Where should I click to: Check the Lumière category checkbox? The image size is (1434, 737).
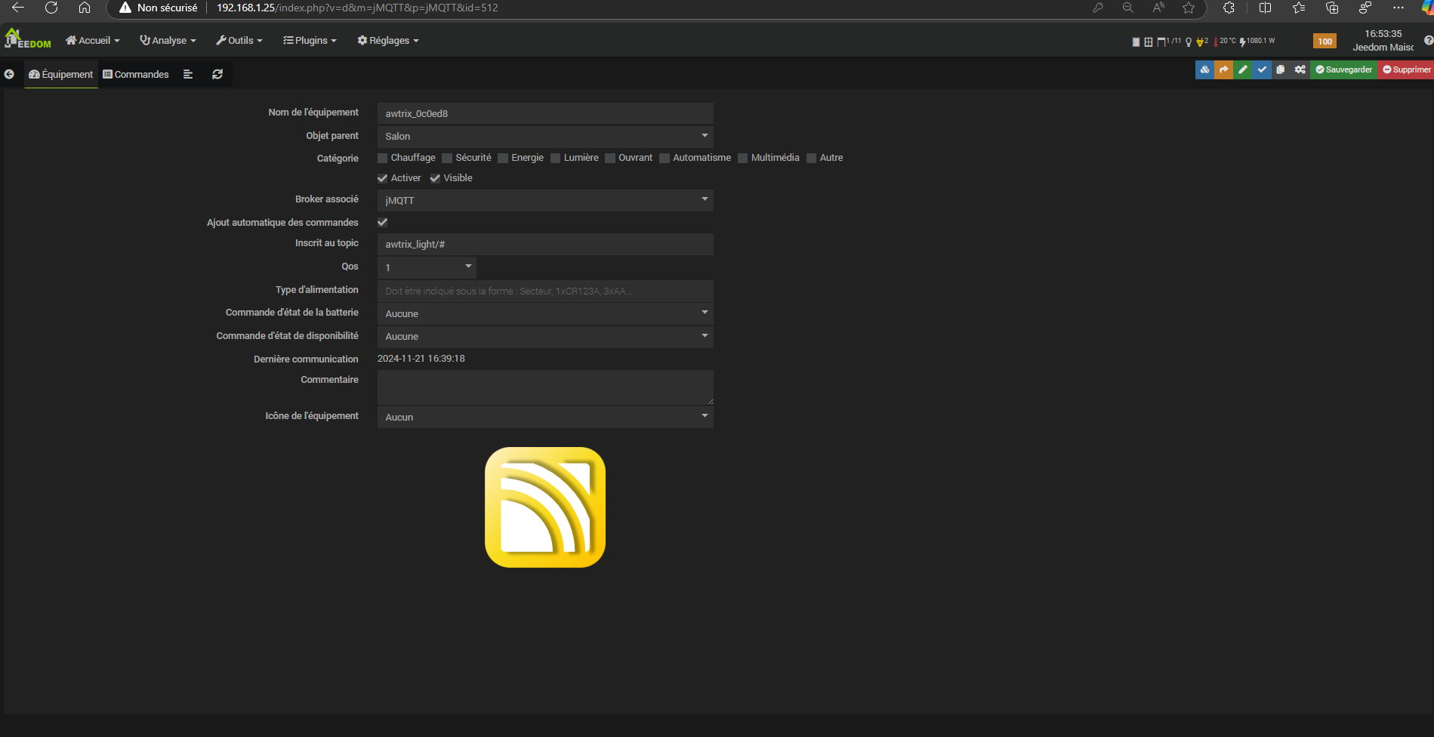tap(556, 158)
